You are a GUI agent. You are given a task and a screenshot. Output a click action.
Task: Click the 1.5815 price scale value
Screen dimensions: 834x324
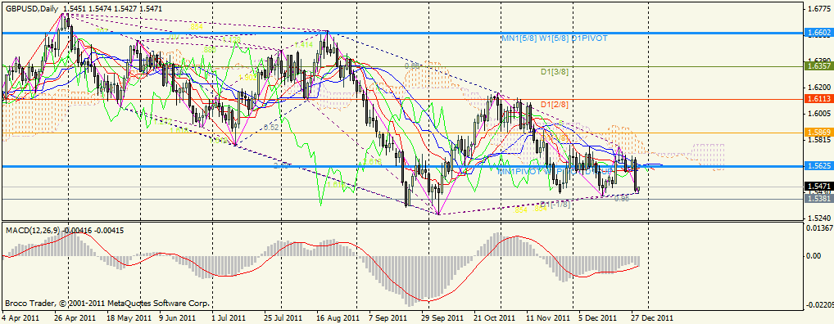(818, 139)
